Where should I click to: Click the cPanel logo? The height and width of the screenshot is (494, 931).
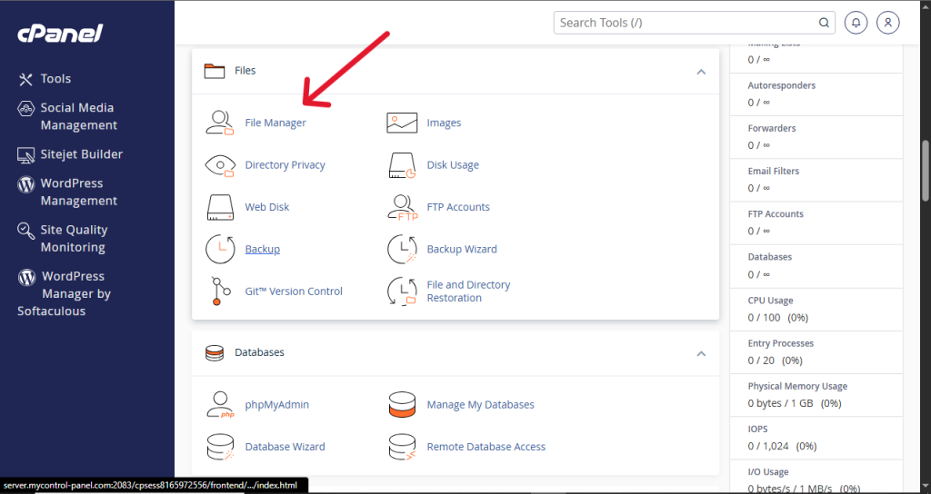(x=60, y=34)
